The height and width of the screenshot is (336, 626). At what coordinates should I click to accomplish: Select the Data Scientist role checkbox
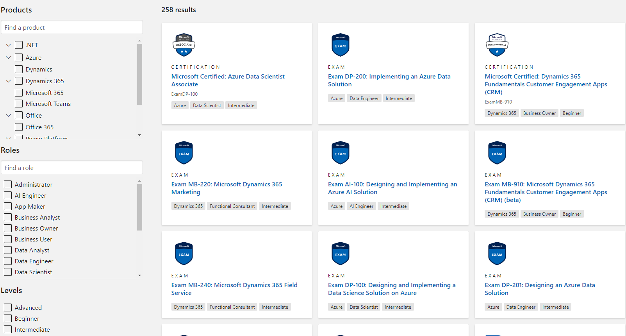click(x=8, y=272)
